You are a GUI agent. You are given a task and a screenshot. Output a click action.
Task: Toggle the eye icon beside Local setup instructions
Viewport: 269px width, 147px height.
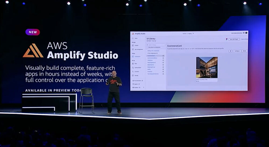pos(244,33)
